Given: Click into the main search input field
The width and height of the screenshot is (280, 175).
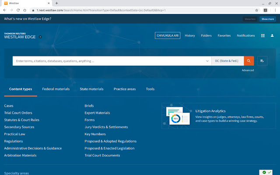Looking at the screenshot, I should point(109,61).
